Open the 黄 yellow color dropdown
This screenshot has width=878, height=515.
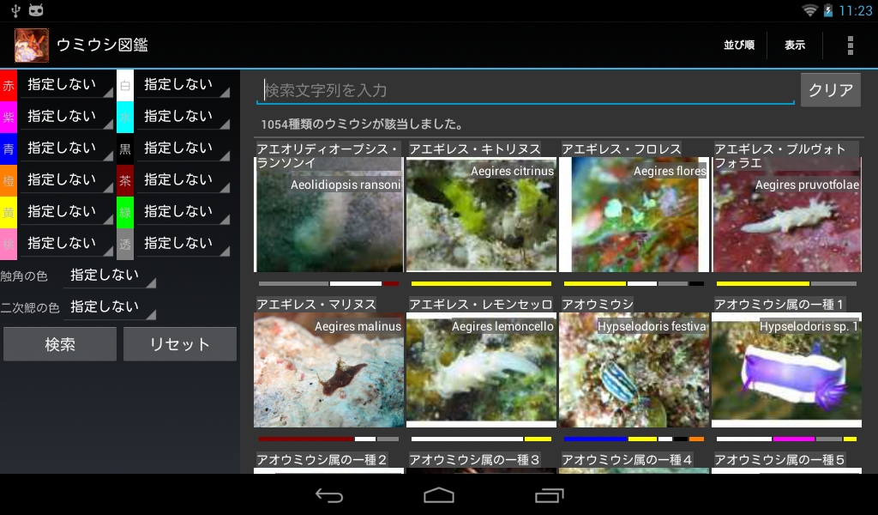67,212
